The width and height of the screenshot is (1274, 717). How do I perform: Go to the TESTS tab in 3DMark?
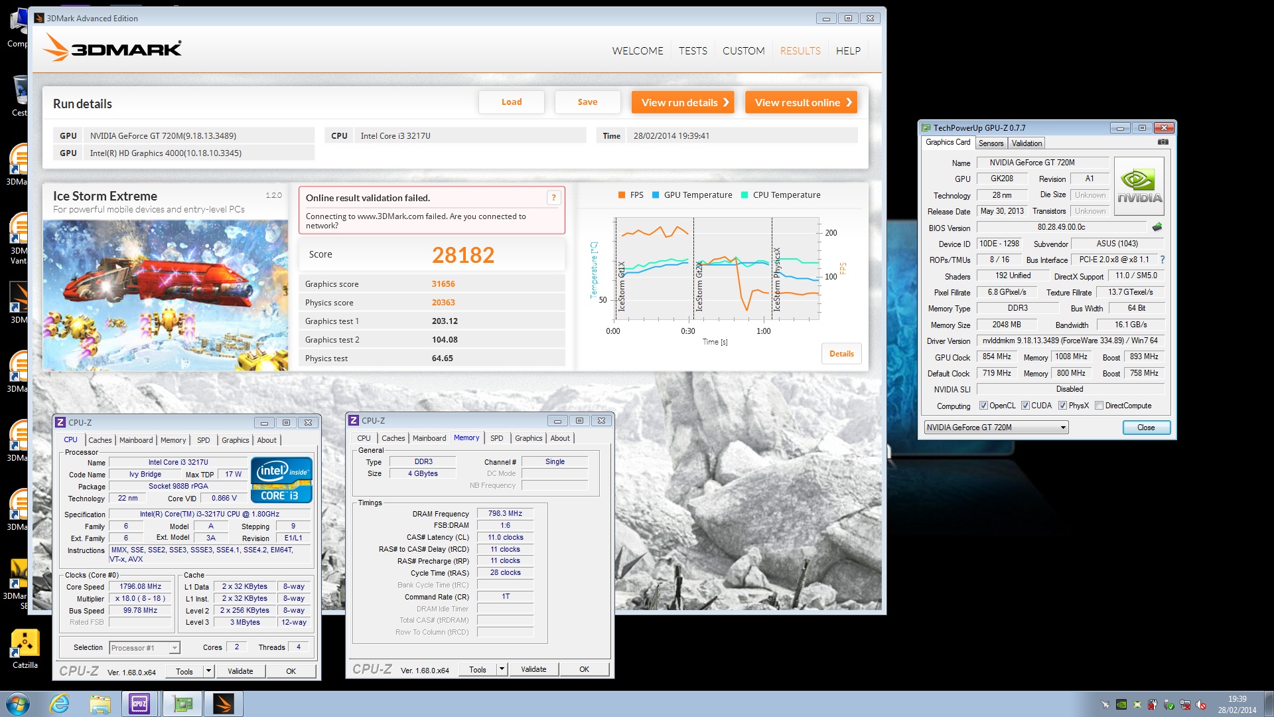click(x=693, y=50)
